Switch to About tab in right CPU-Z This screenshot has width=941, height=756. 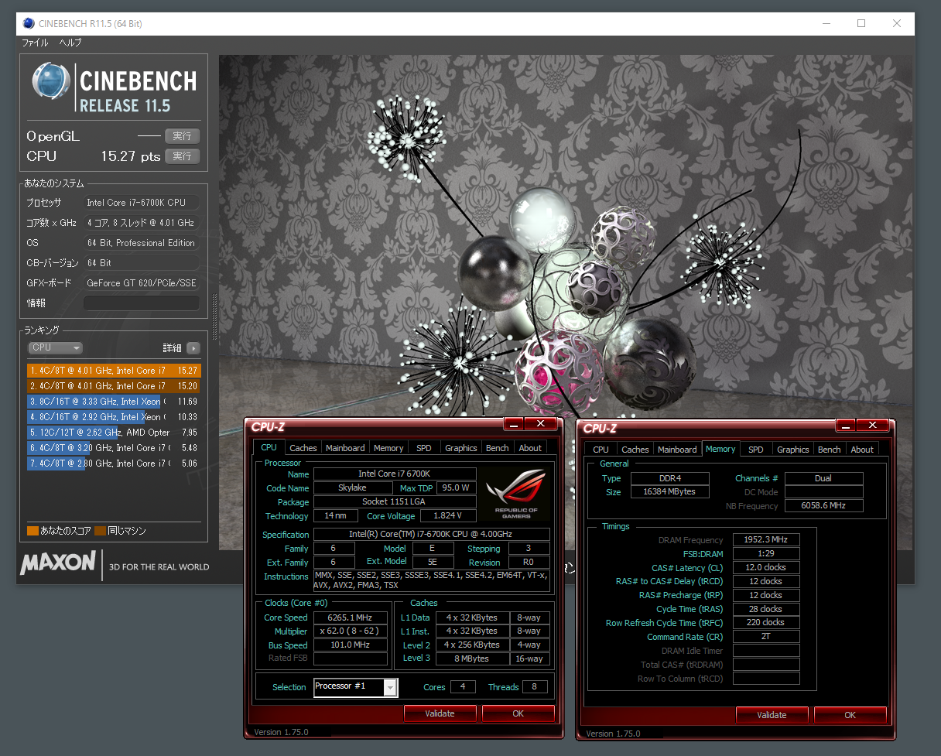click(862, 450)
